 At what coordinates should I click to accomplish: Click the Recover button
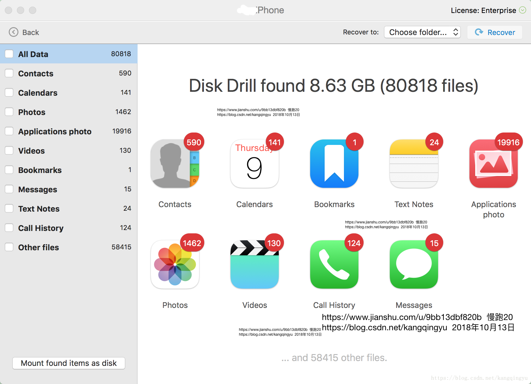tap(495, 32)
